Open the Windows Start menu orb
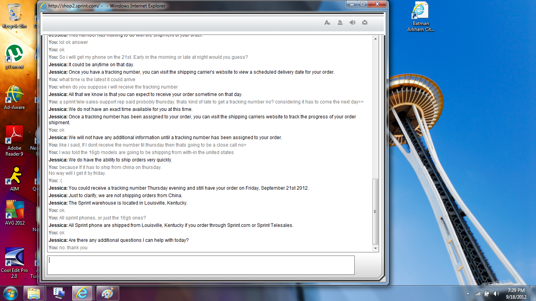The width and height of the screenshot is (536, 301). (11, 293)
